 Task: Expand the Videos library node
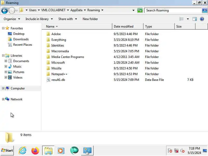(x=6, y=77)
